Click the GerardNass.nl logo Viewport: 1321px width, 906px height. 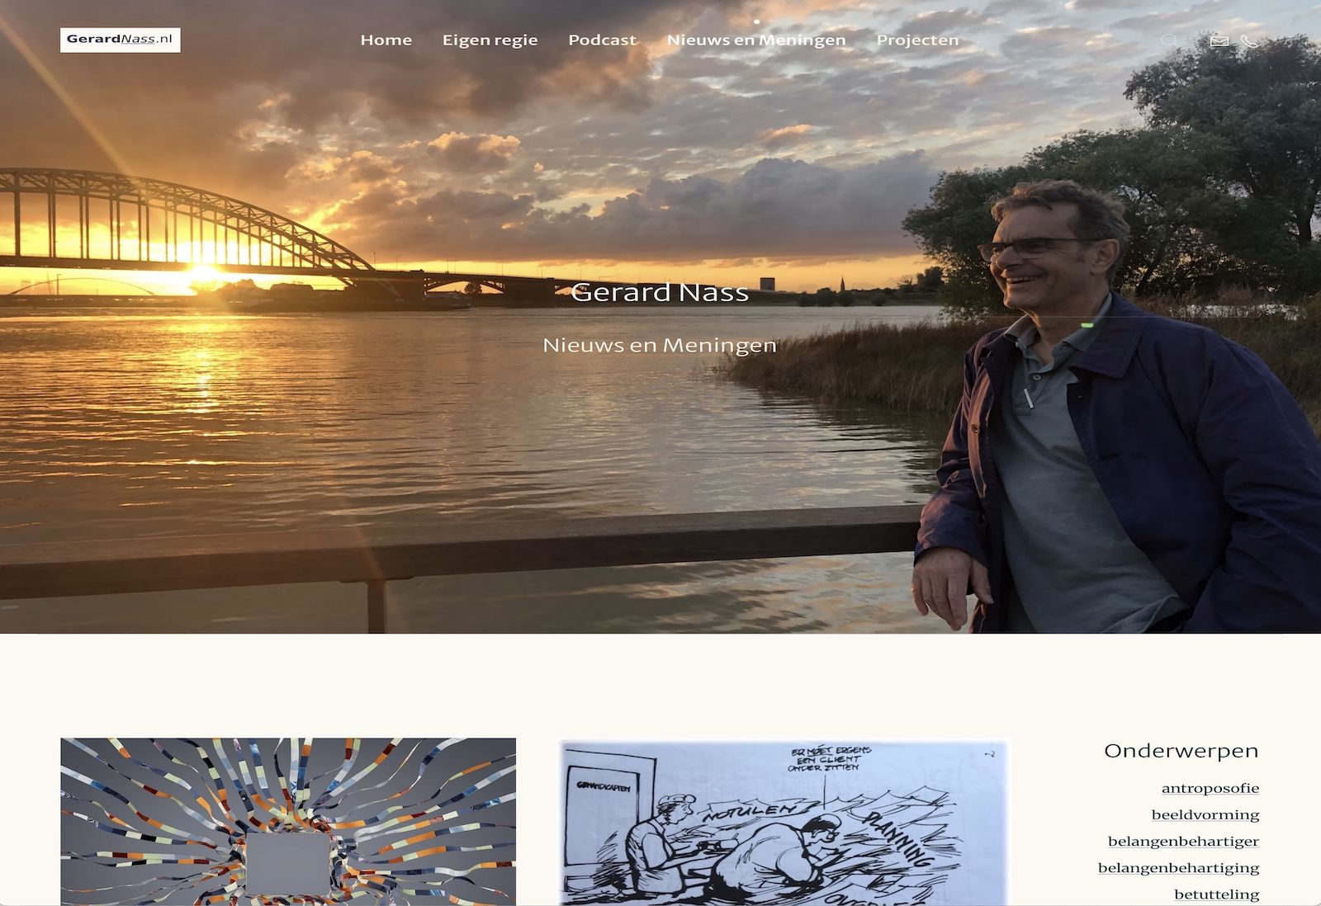tap(121, 40)
